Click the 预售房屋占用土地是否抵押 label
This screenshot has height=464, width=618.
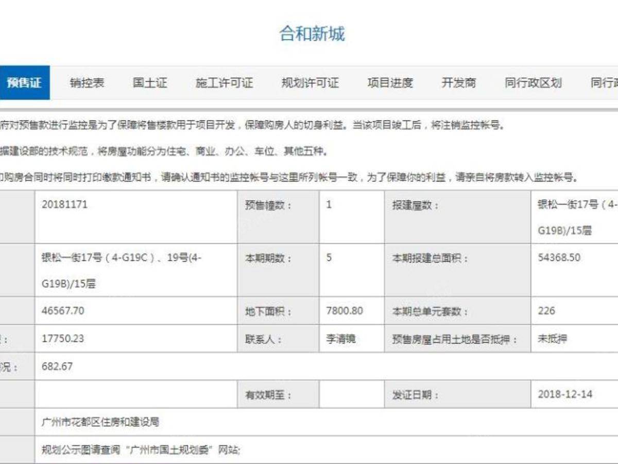[x=455, y=340]
